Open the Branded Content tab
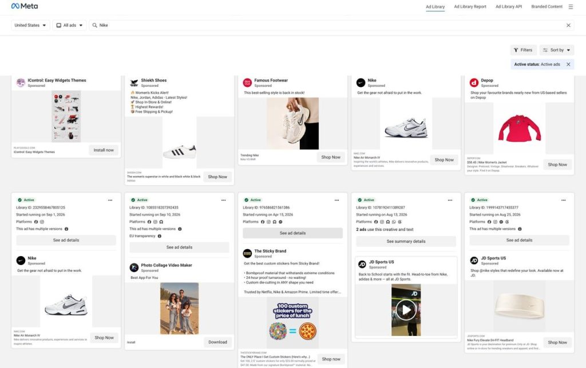 click(547, 7)
